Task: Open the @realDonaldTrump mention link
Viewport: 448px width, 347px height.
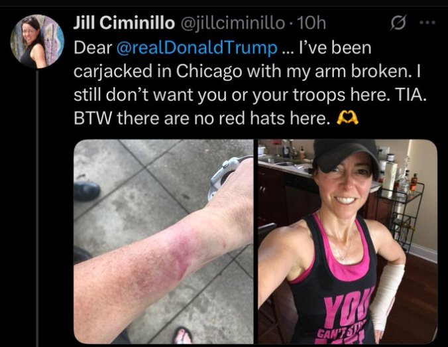Action: 197,48
